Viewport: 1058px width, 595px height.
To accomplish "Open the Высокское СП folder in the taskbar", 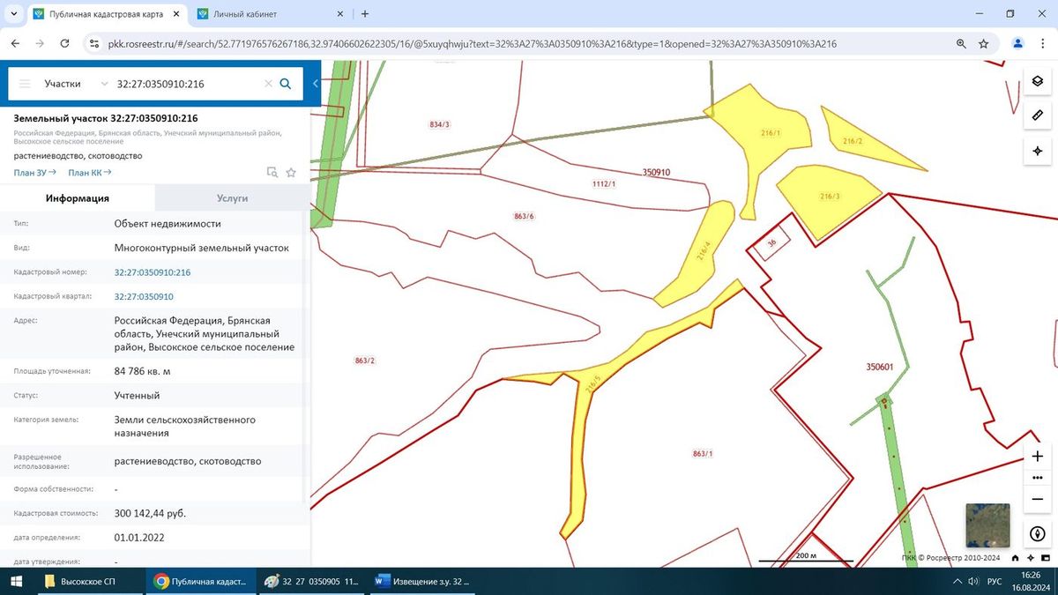I will [x=88, y=581].
